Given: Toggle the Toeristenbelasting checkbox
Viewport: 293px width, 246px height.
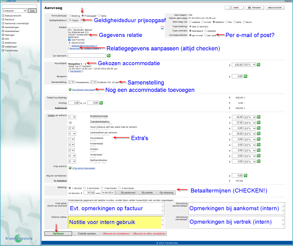Looking at the screenshot, I should (70, 122).
